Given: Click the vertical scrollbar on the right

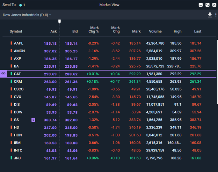Looking at the screenshot, I should click(x=217, y=72).
